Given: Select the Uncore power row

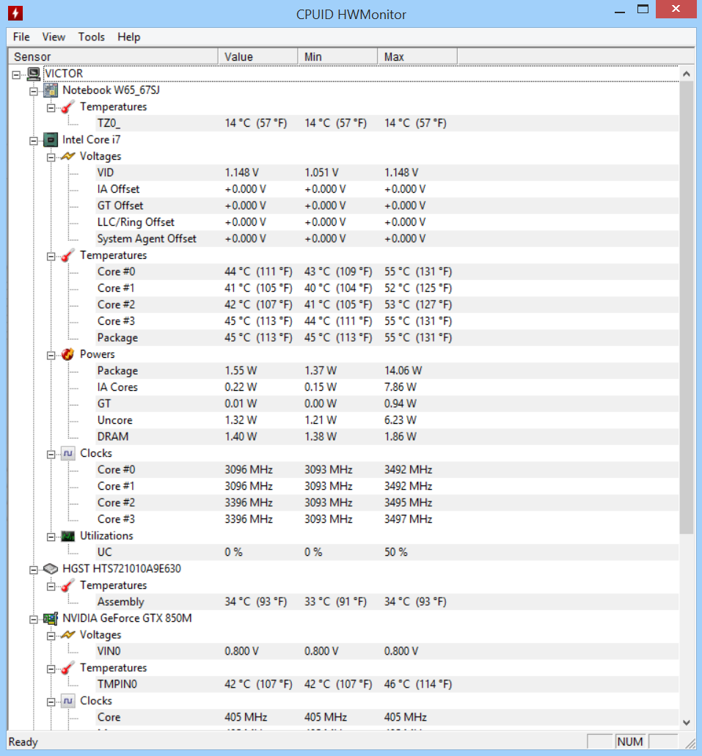Looking at the screenshot, I should coord(387,420).
